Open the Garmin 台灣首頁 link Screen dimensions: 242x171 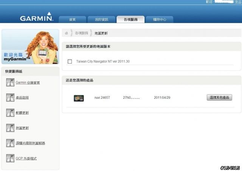tap(28, 82)
